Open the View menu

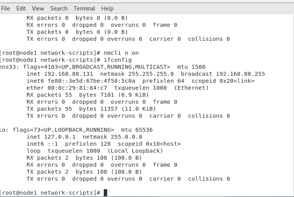(x=38, y=9)
